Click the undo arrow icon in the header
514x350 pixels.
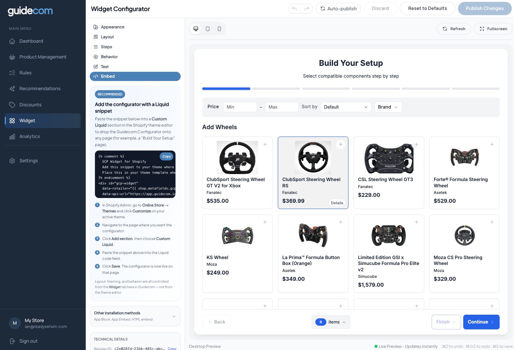(x=294, y=8)
